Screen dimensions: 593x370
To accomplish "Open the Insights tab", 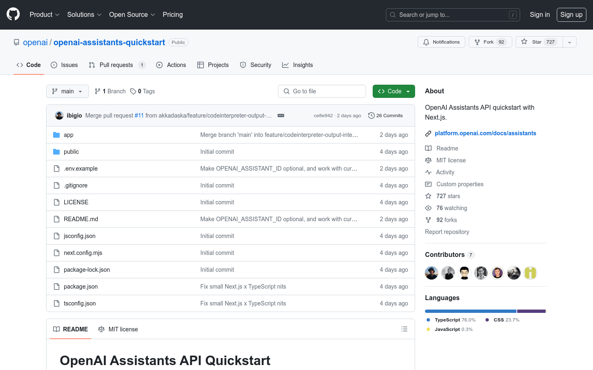I will tap(297, 65).
